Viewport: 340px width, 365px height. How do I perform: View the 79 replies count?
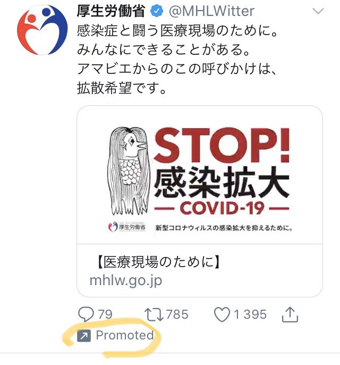point(105,314)
